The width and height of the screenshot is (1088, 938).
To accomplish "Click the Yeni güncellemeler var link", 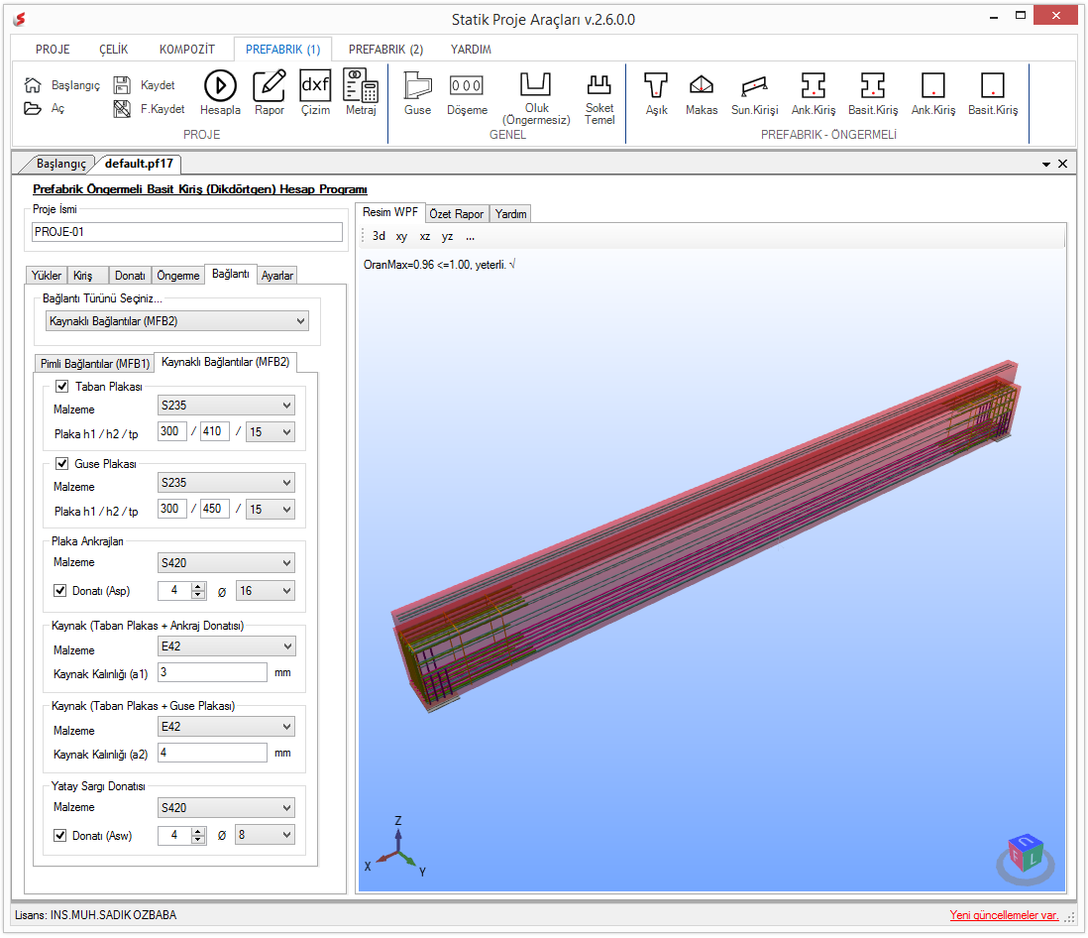I will tap(1004, 915).
